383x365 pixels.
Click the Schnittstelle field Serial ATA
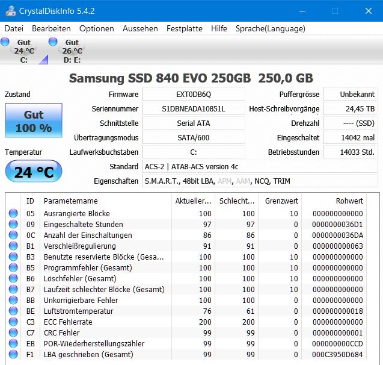coord(194,123)
